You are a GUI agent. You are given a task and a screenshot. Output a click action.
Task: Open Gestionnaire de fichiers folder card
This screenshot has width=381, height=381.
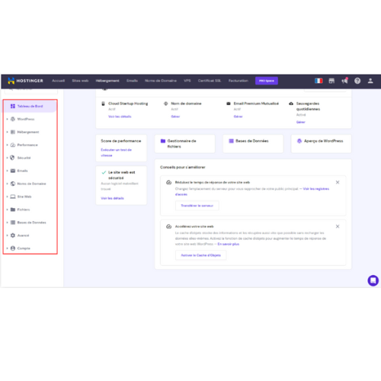pos(184,144)
